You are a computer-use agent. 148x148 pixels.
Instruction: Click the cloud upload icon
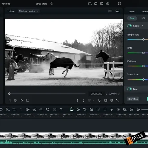(x=108, y=4)
